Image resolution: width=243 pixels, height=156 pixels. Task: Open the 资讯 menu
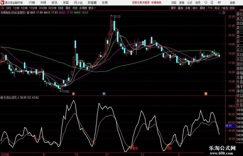(x=55, y=3)
